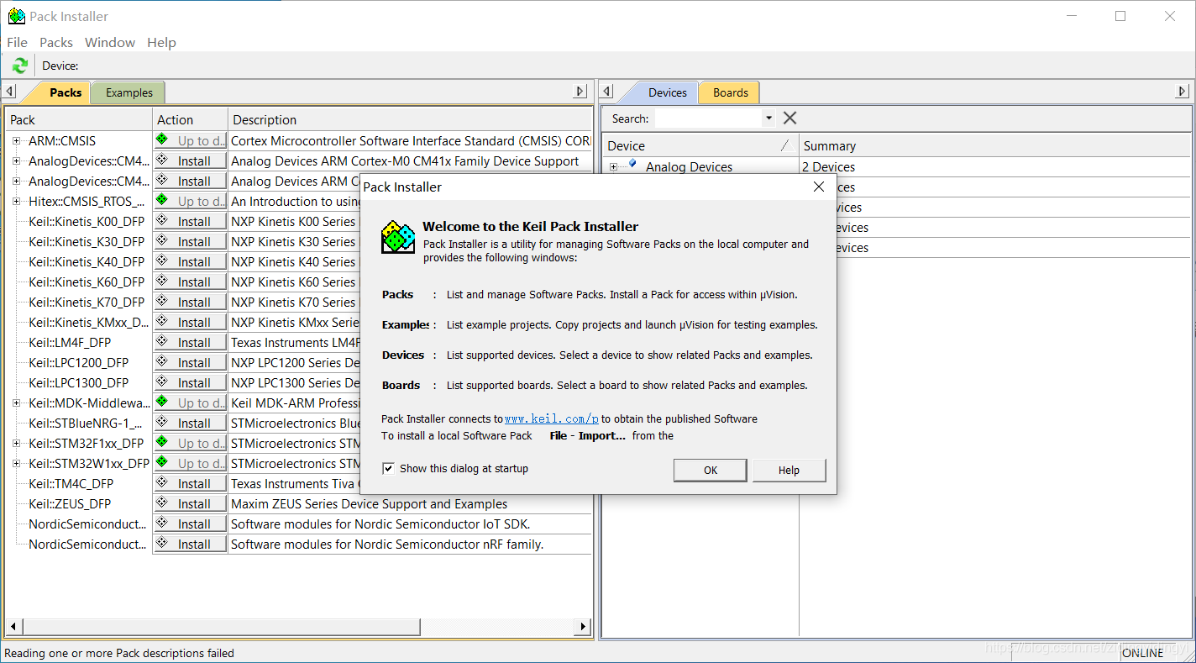This screenshot has height=663, width=1196.
Task: Expand the Keil::MDK-Middleware node
Action: tap(17, 403)
